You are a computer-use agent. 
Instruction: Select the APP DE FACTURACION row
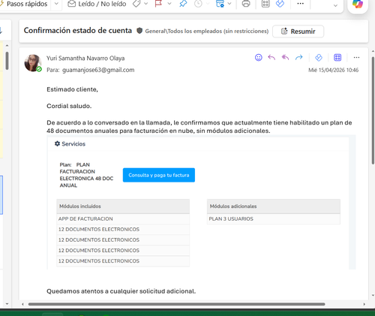[x=123, y=219]
